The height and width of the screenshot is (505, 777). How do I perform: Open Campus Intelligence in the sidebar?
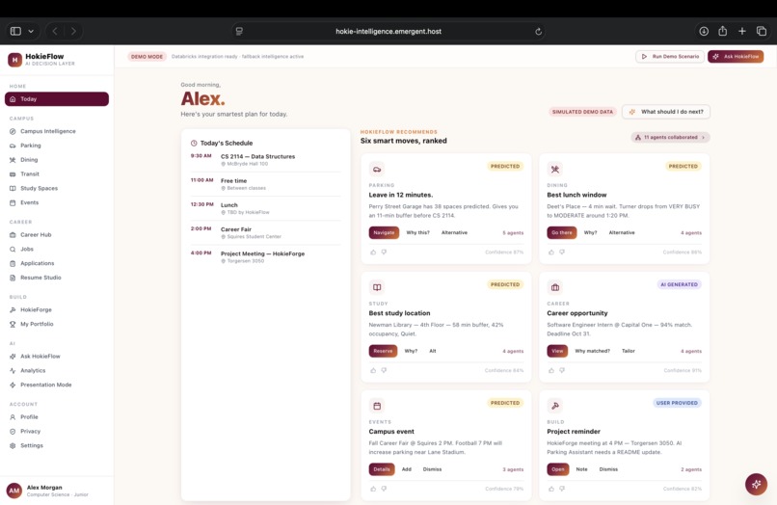[57, 131]
